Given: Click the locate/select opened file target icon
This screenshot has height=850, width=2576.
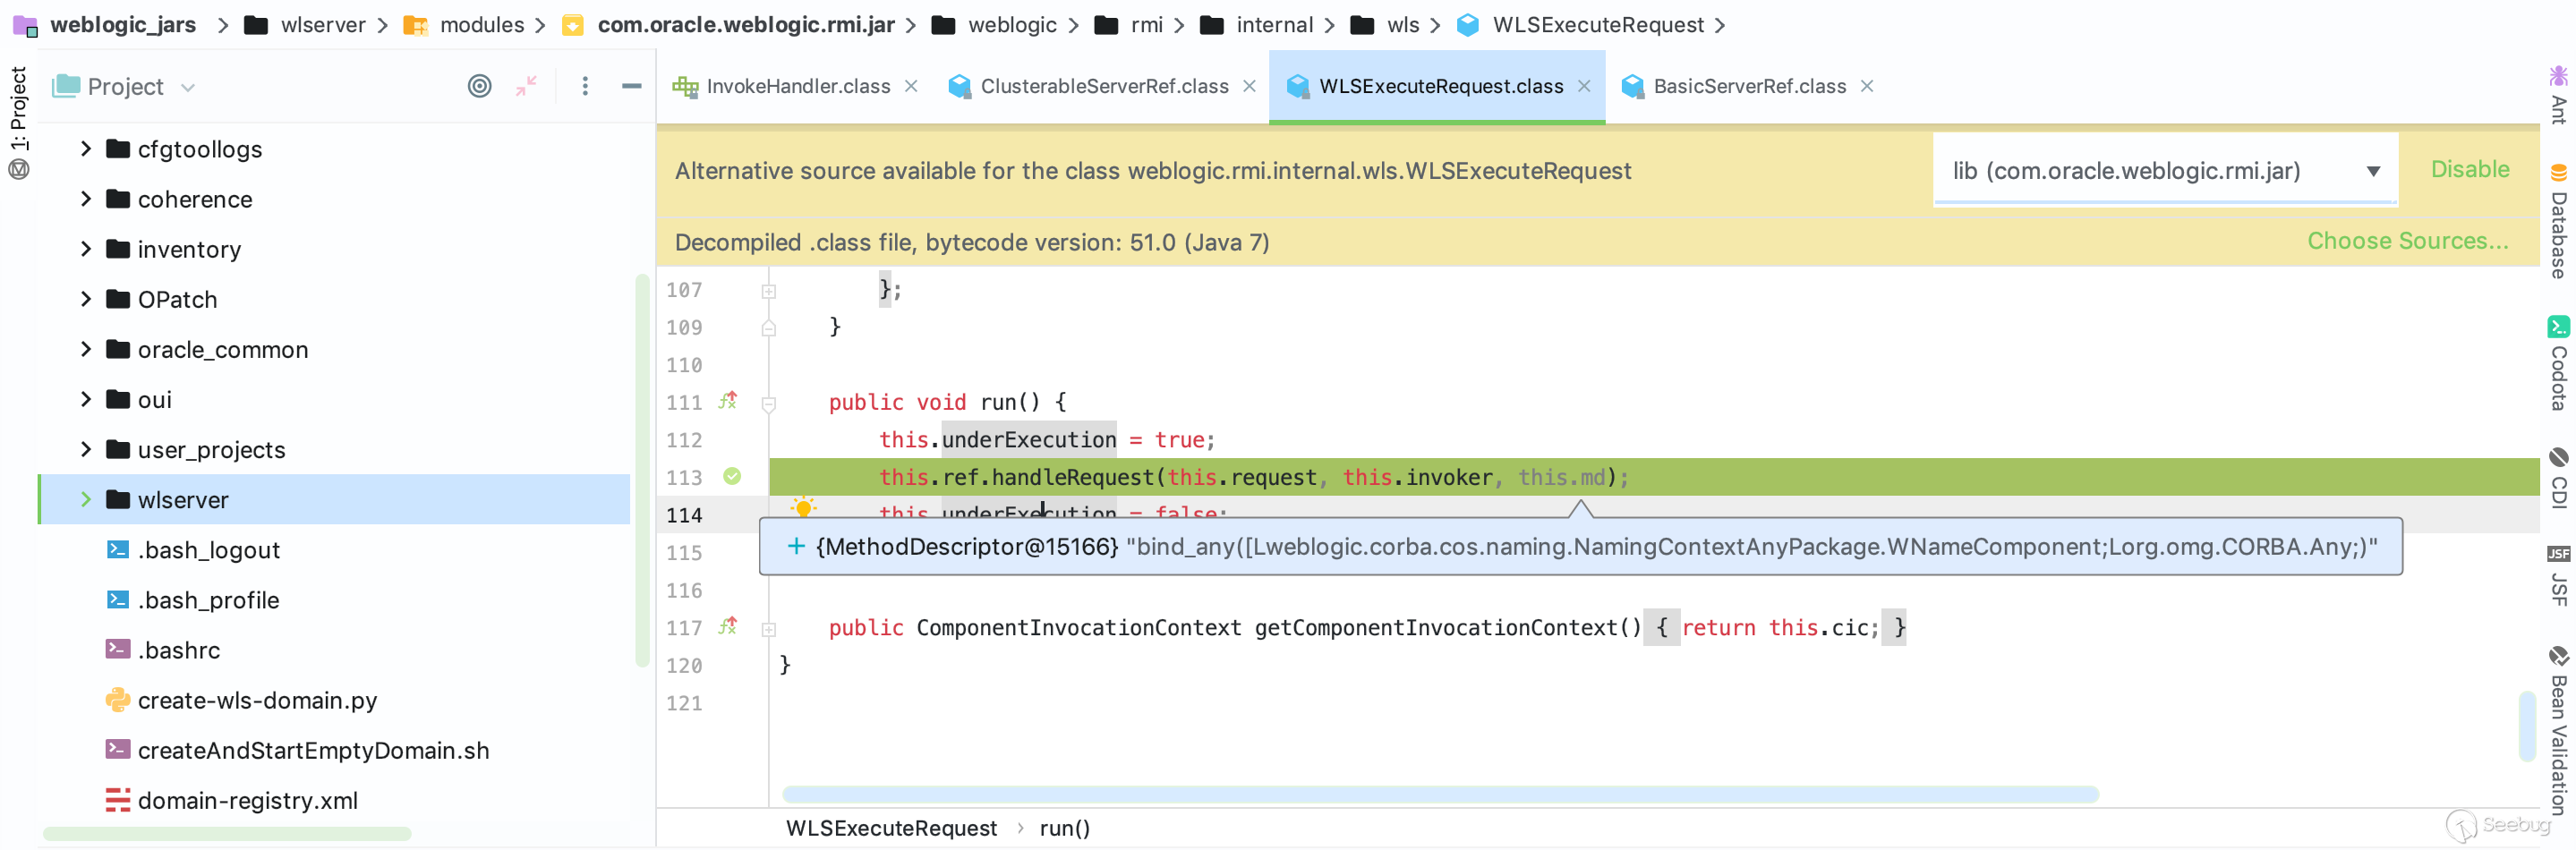Looking at the screenshot, I should [479, 86].
